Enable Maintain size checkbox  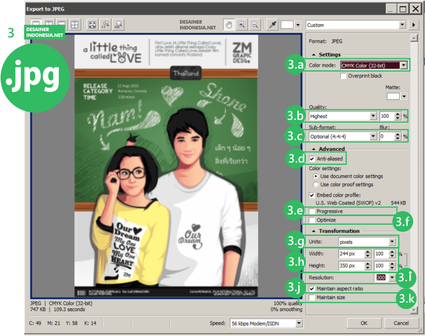[312, 297]
